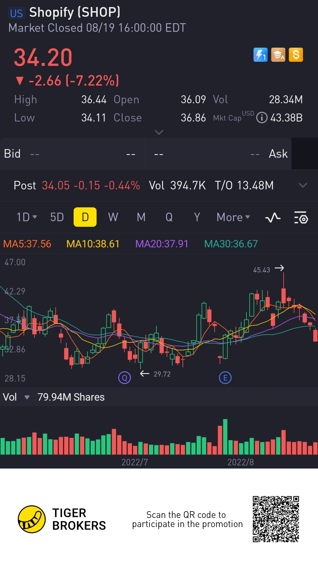The height and width of the screenshot is (570, 318).
Task: Switch to the Q quarterly tab
Action: click(x=169, y=217)
